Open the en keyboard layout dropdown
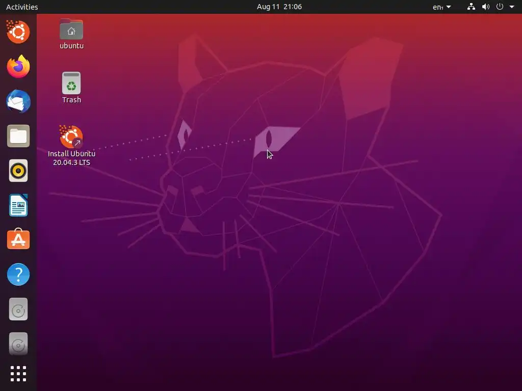The image size is (522, 391). click(442, 7)
